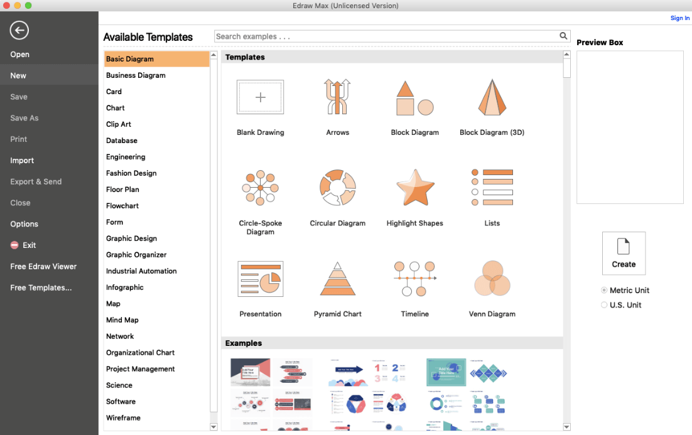Screen dimensions: 692x435
Task: Open the blue diamonds example thumbnail
Action: click(x=489, y=372)
